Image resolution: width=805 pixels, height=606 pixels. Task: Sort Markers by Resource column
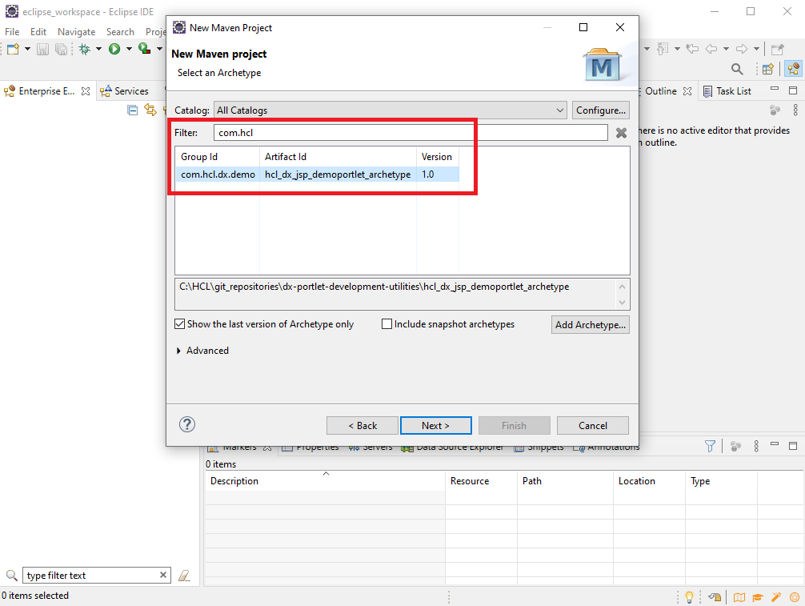pyautogui.click(x=481, y=481)
